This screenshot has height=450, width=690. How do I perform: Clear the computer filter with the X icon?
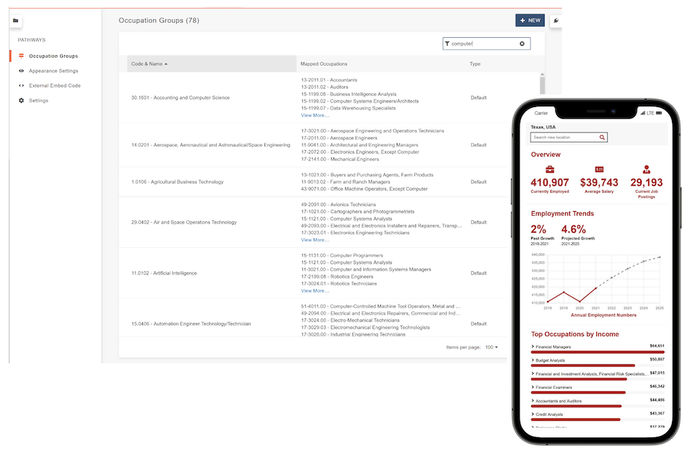pos(522,43)
